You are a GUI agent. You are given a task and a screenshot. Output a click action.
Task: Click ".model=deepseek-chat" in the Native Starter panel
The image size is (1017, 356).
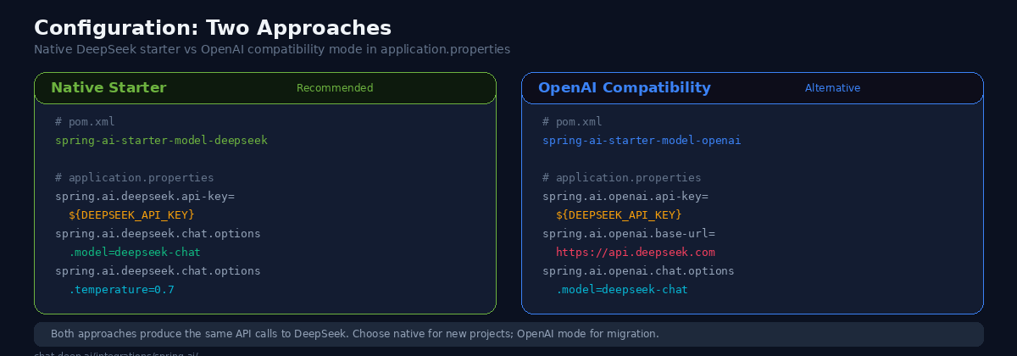pyautogui.click(x=135, y=253)
